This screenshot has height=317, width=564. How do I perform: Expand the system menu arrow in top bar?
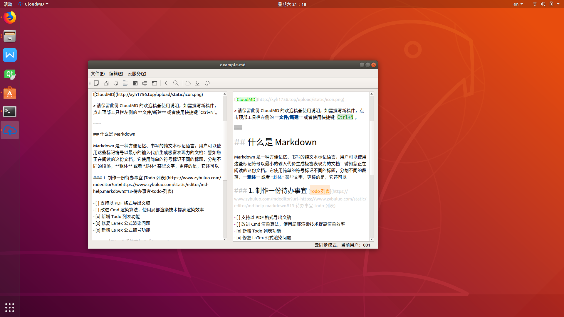pos(558,4)
